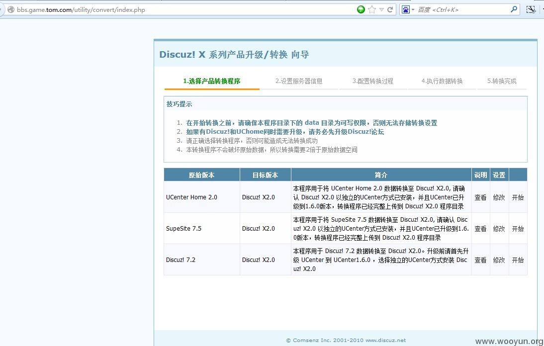Click 开始 for SupeSite 7.5 row
This screenshot has width=544, height=346.
pyautogui.click(x=518, y=229)
